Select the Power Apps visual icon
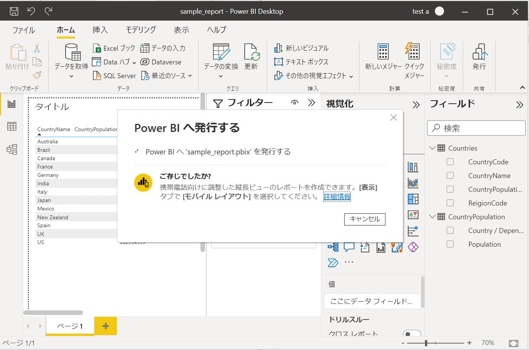529x350 pixels. 413,247
